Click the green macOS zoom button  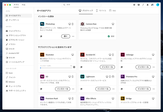(10, 5)
